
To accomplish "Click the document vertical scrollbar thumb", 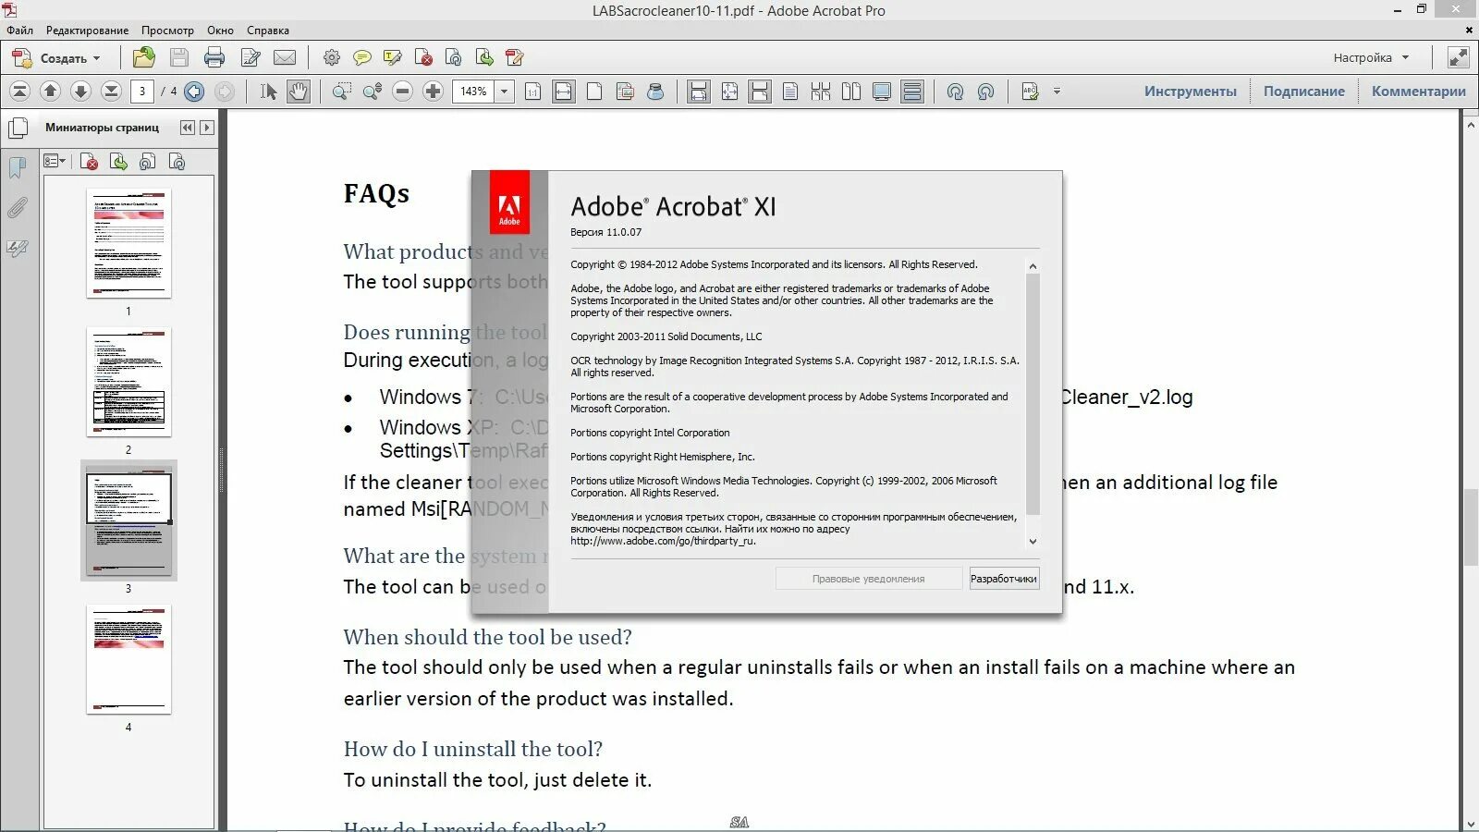I will click(1470, 529).
